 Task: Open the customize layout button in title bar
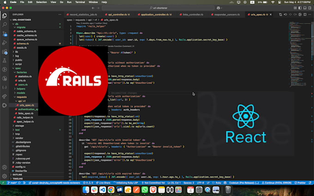pos(295,8)
